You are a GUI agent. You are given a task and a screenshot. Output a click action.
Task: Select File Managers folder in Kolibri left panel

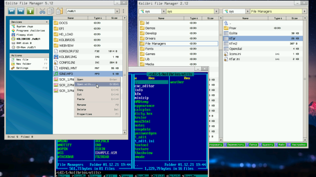[179, 44]
